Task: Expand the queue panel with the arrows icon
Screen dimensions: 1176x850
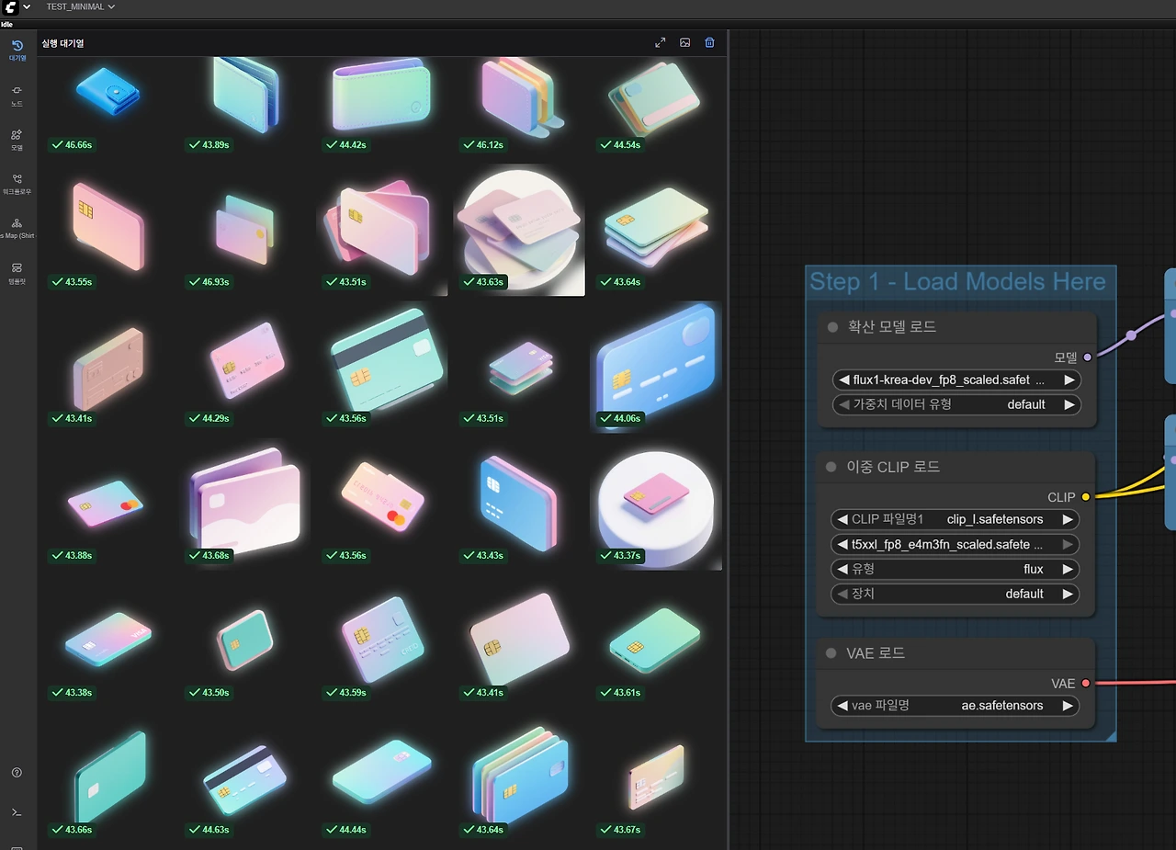Action: [660, 42]
